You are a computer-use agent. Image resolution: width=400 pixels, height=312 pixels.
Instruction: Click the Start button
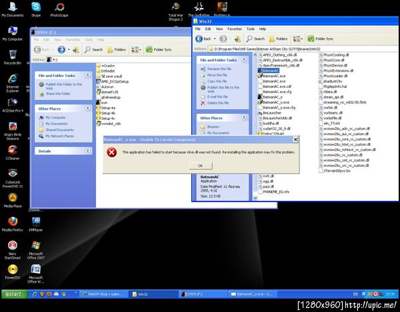point(15,294)
